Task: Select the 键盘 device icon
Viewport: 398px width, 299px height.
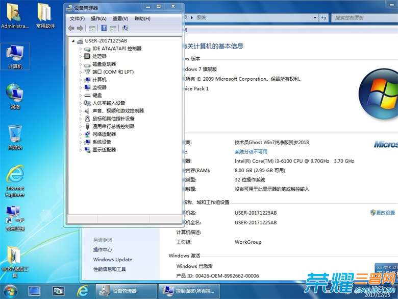Action: click(87, 96)
